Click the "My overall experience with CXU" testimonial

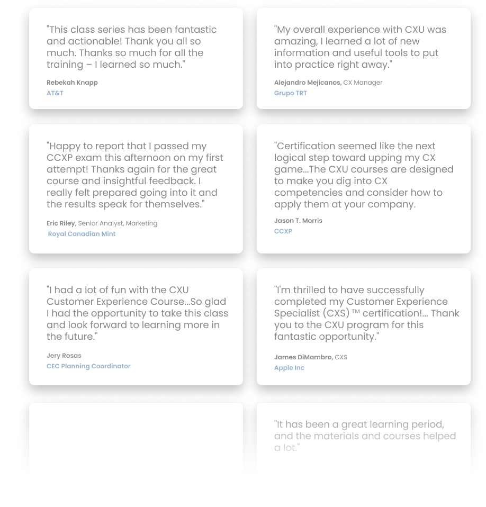tap(360, 47)
